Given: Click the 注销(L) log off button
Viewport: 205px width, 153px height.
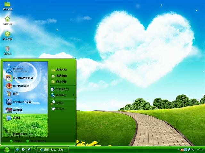Looking at the screenshot, I should [x=16, y=141].
